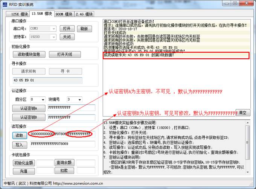Image resolution: width=256 pixels, height=189 pixels.
Task: Switch to the 125K 模块 tab
Action: (17, 14)
